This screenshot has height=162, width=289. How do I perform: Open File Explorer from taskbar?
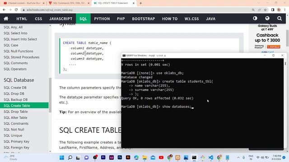pyautogui.click(x=144, y=157)
